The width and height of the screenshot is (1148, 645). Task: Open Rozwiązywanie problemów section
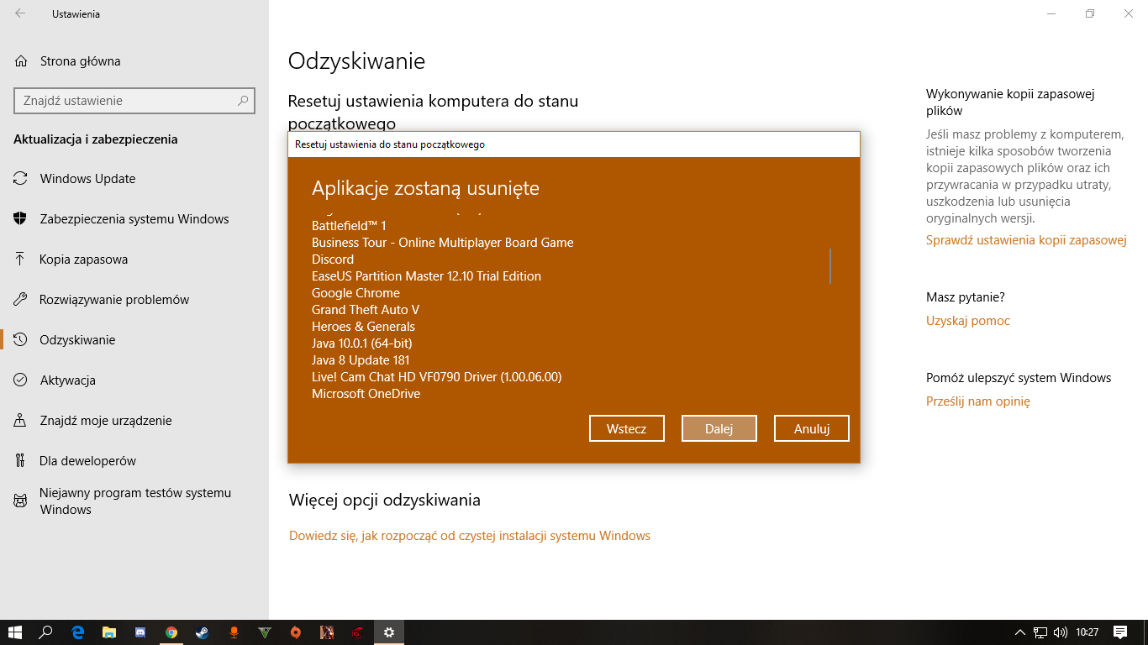pyautogui.click(x=114, y=300)
